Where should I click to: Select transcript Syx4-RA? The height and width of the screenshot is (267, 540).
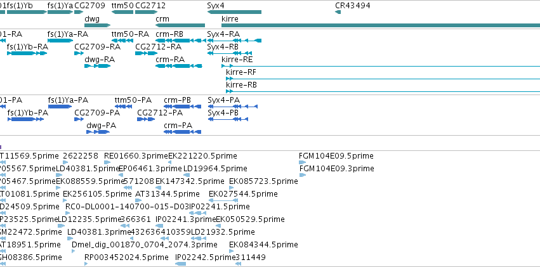point(234,41)
